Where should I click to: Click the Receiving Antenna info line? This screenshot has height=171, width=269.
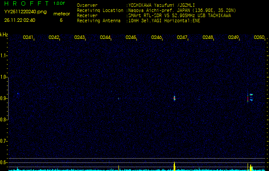pyautogui.click(x=138, y=20)
